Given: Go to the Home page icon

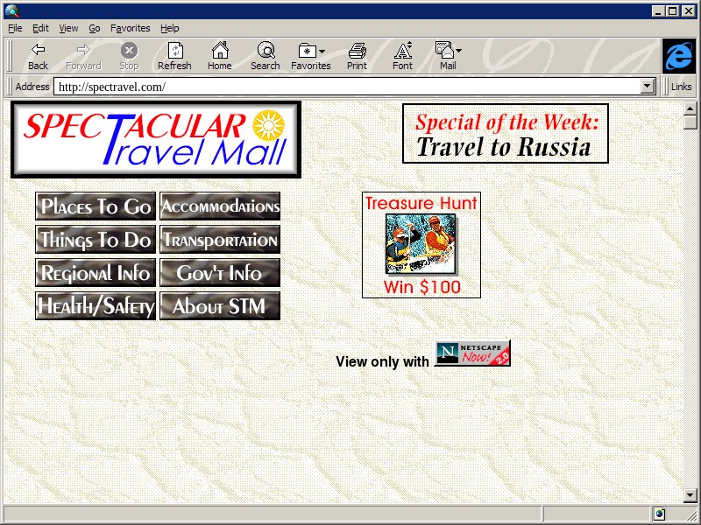Looking at the screenshot, I should [219, 51].
